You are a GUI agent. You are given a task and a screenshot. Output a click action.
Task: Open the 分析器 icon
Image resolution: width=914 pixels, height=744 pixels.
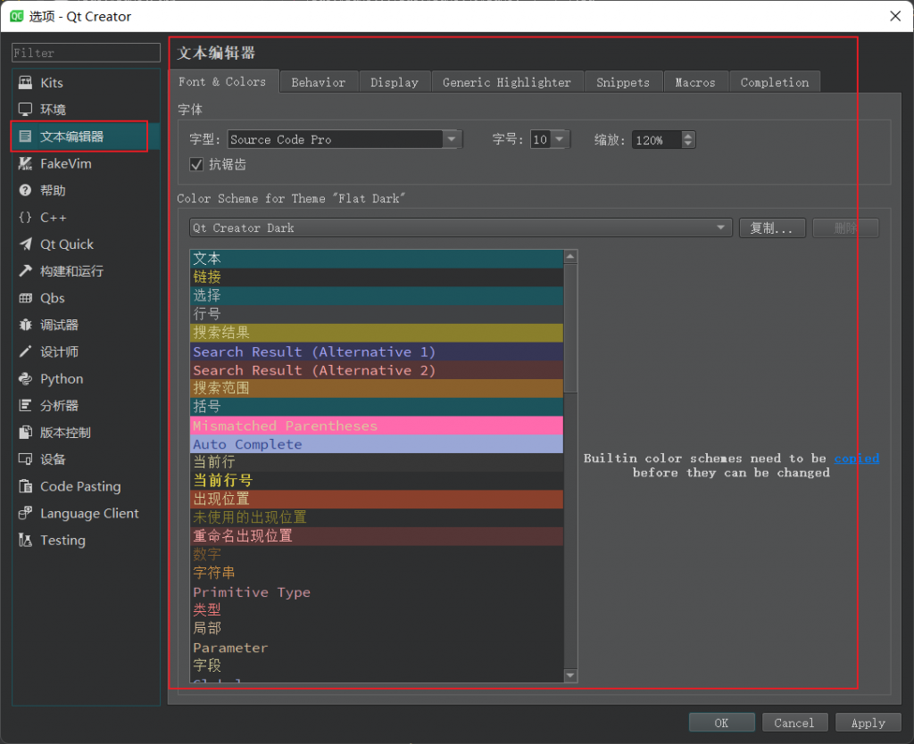[x=25, y=406]
